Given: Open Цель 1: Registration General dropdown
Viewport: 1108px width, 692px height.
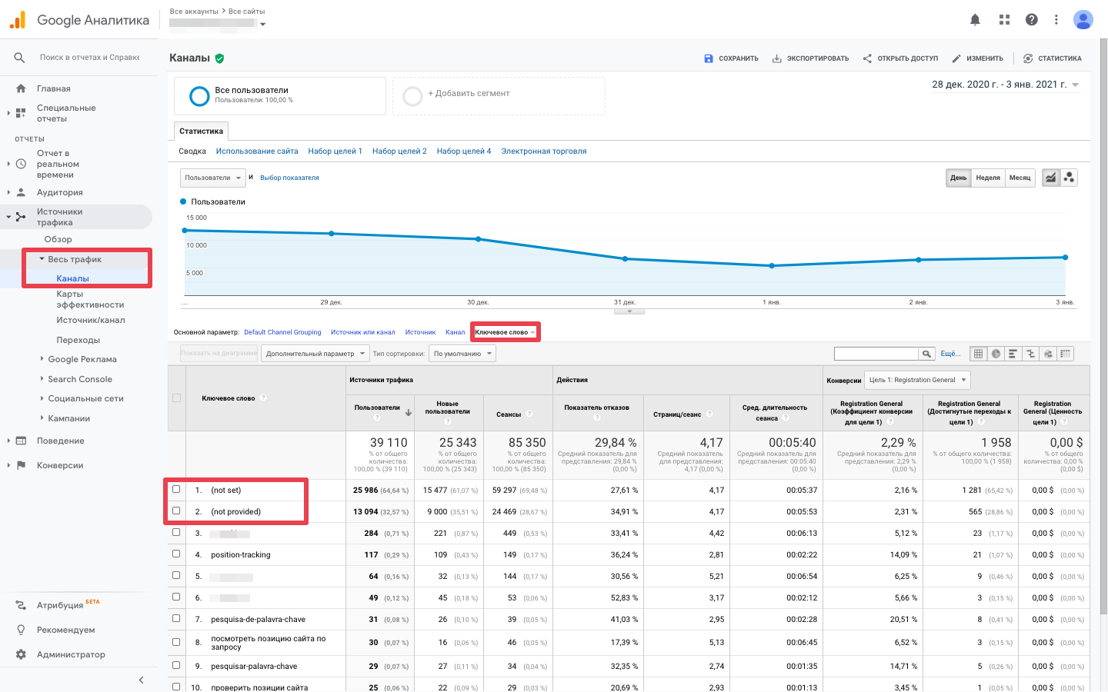Looking at the screenshot, I should pos(917,380).
